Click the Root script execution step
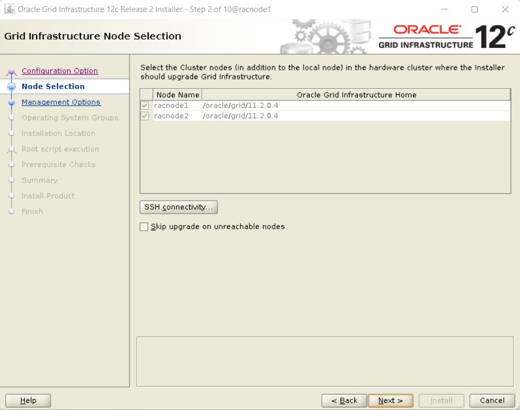This screenshot has width=520, height=410. click(61, 149)
